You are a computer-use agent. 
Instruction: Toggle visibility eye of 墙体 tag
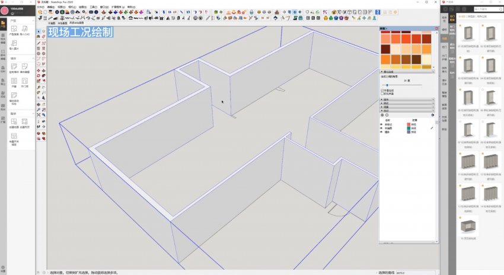[381, 132]
